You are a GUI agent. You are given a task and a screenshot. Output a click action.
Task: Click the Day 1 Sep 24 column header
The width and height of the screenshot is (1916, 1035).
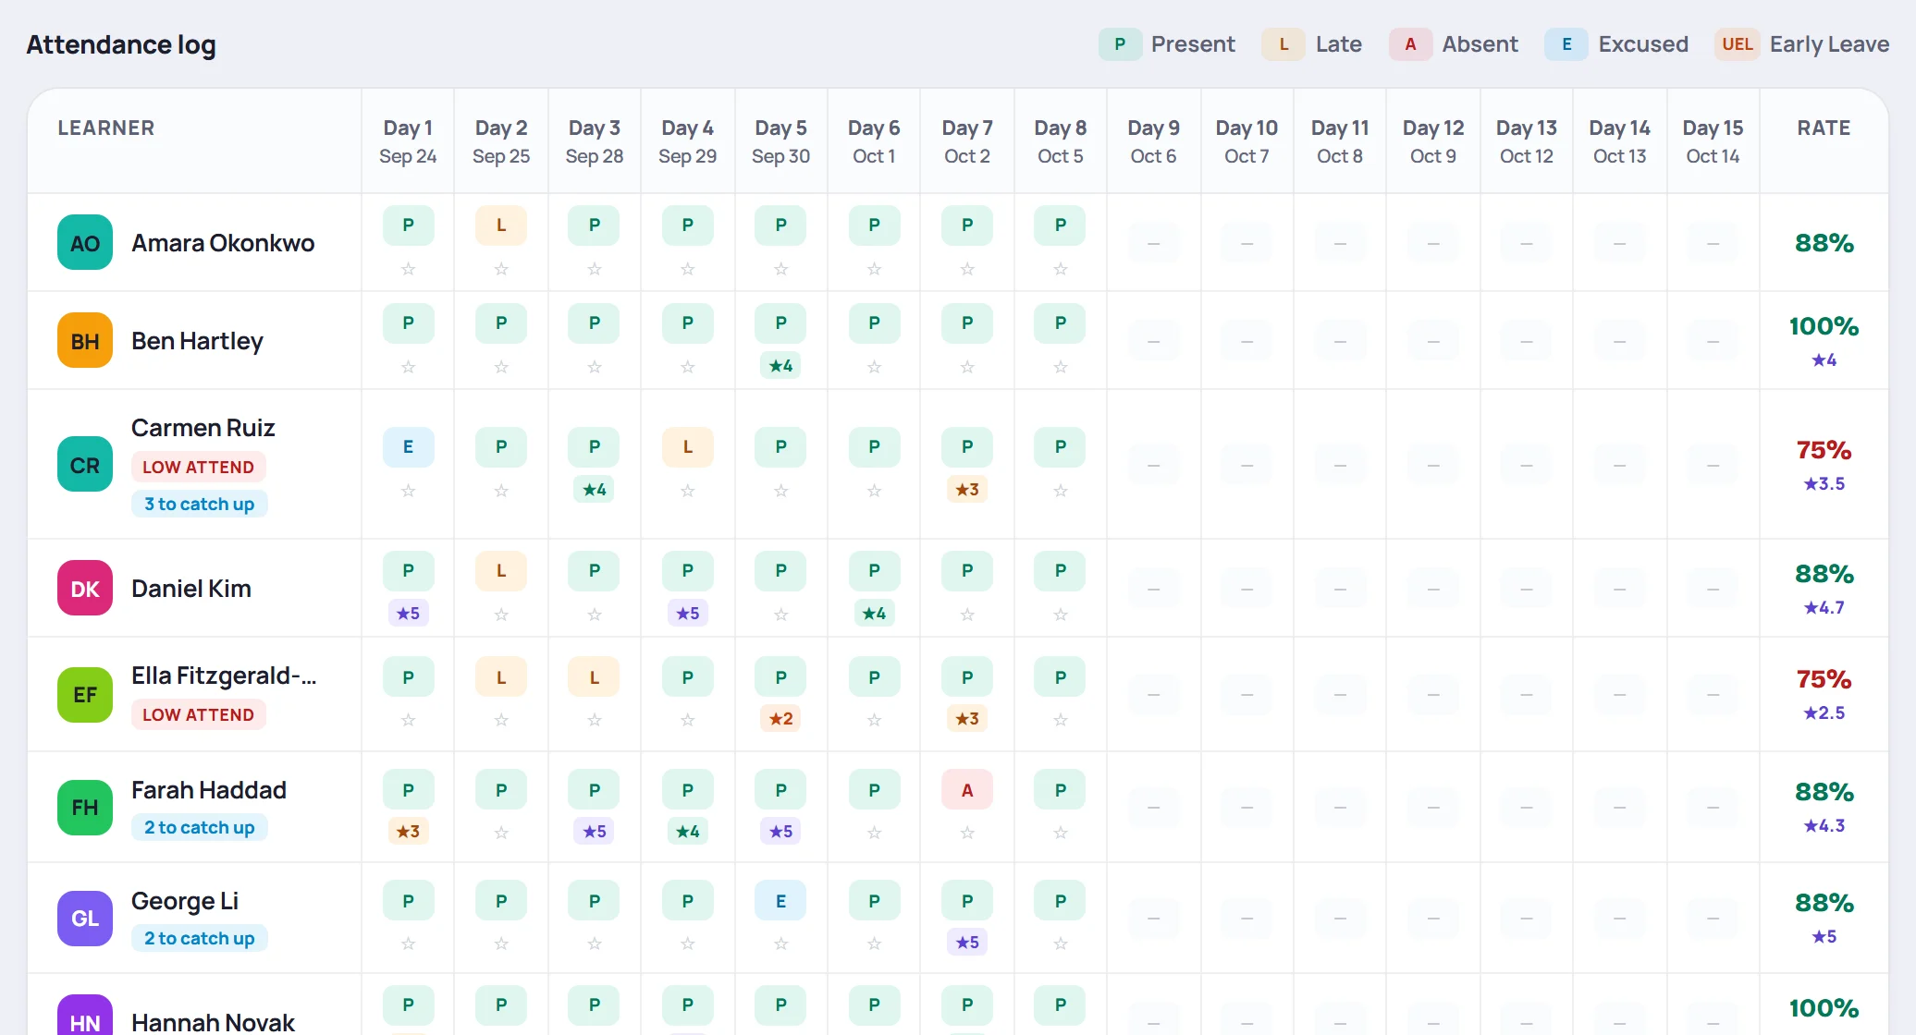[x=408, y=141]
